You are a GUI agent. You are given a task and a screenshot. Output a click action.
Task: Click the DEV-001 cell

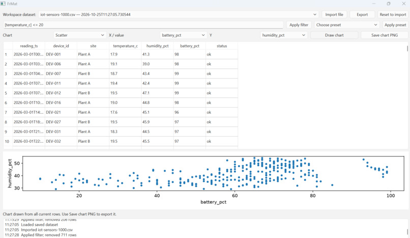[x=61, y=54]
